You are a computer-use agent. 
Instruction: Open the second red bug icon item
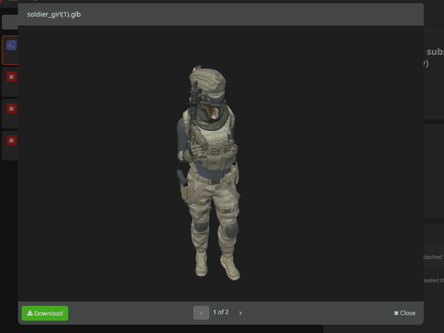click(x=12, y=109)
